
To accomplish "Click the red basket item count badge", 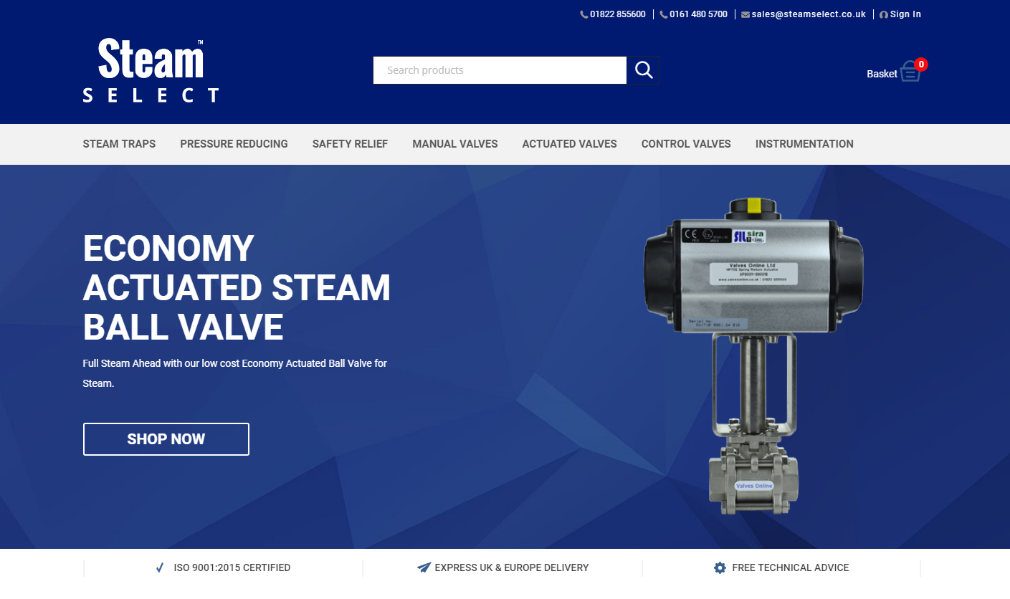I will pos(921,64).
